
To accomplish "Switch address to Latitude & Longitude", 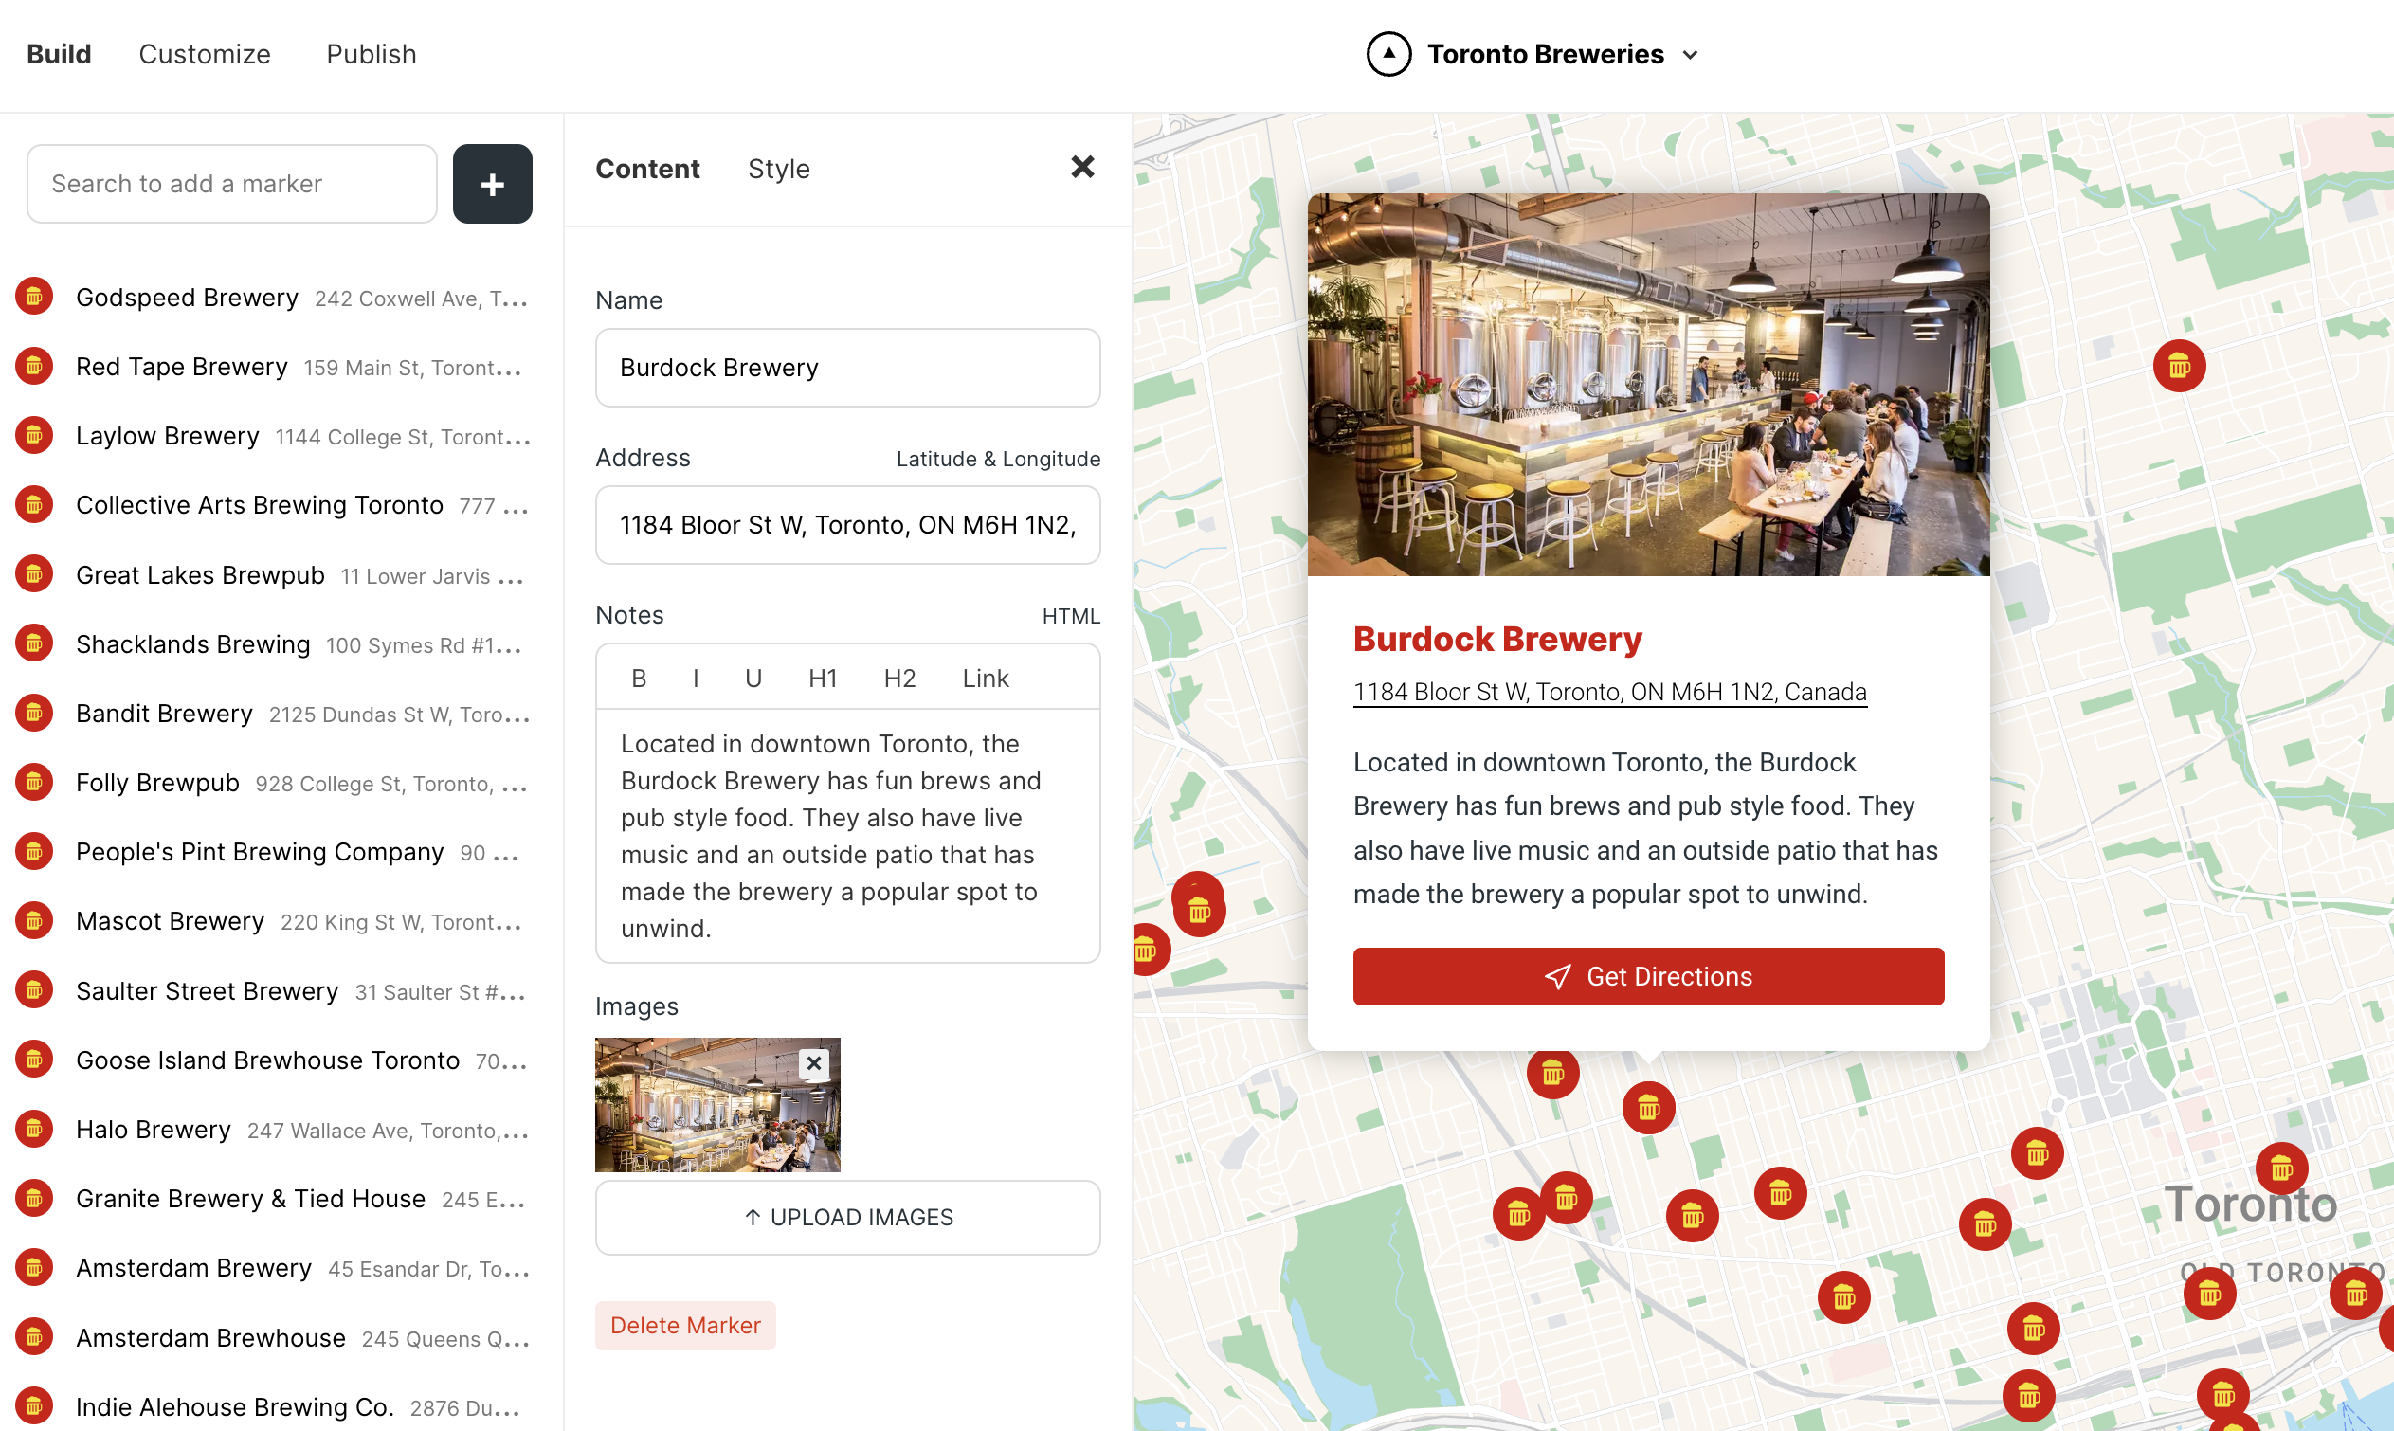I will 998,459.
